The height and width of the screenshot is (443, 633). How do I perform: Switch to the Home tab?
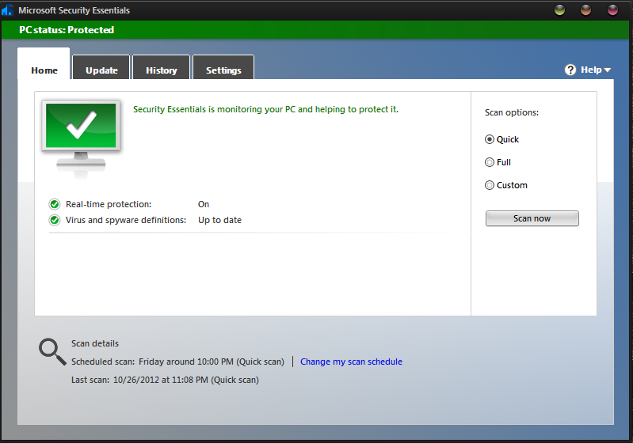[x=44, y=65]
